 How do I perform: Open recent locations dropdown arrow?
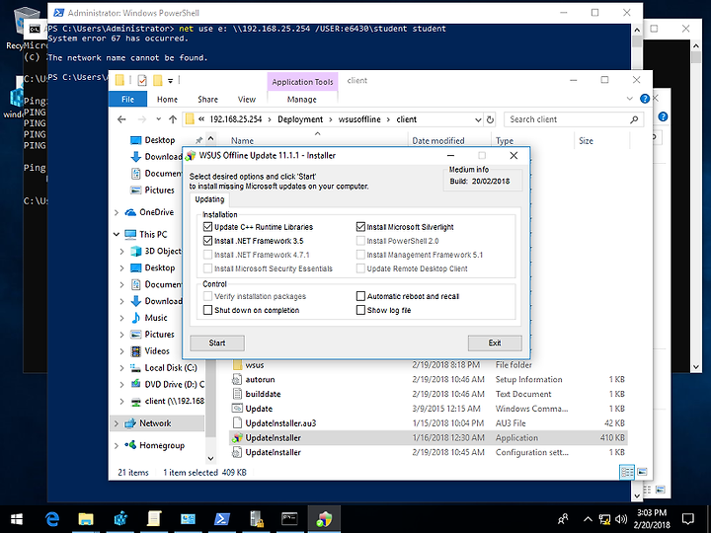pos(158,119)
